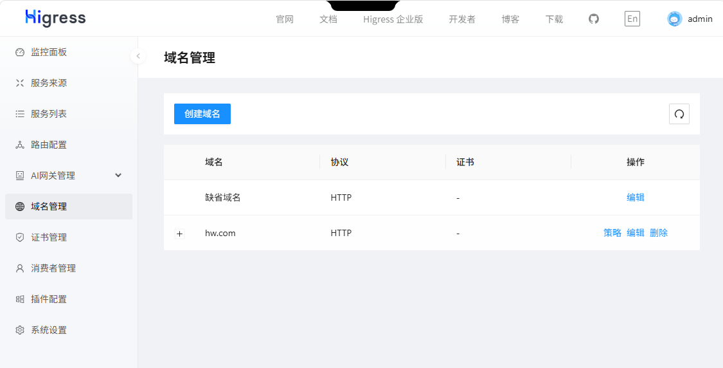Open 证书管理 page
Image resolution: width=723 pixels, height=368 pixels.
tap(69, 237)
